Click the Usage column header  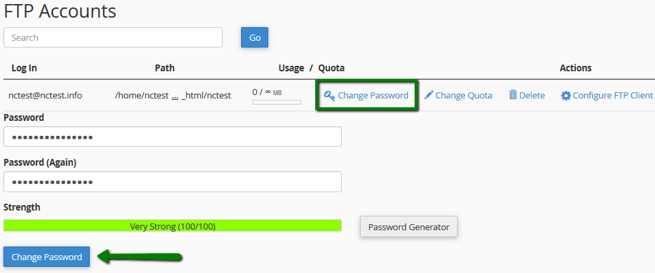tap(291, 68)
